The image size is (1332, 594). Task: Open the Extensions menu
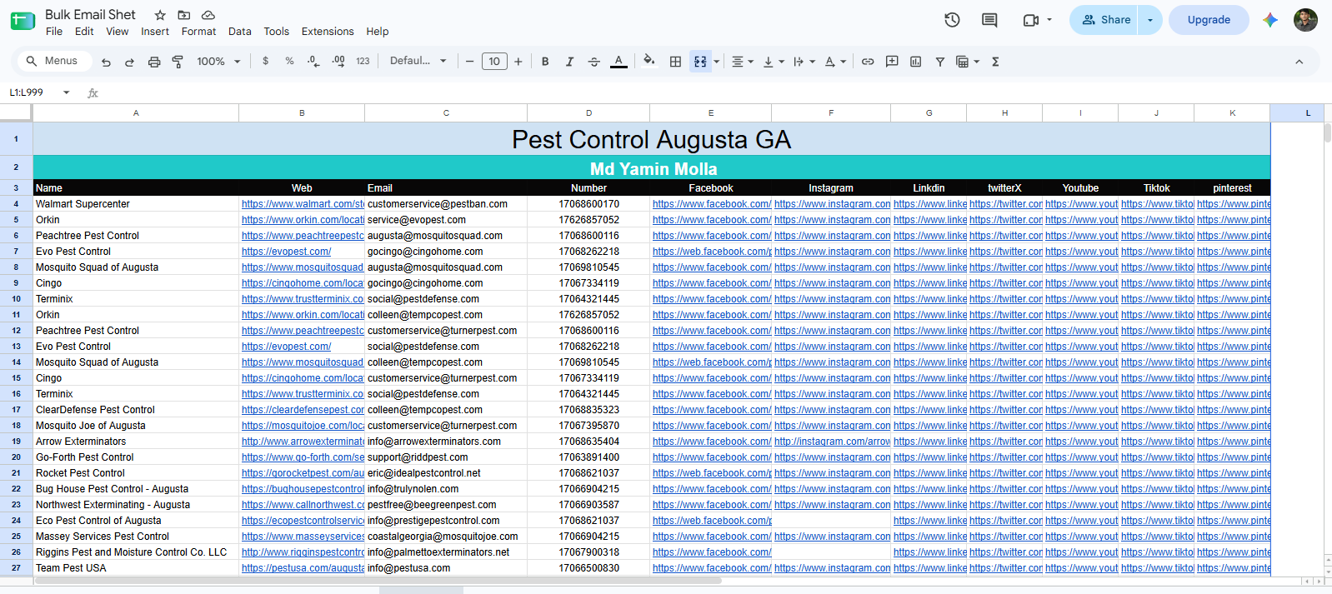(328, 32)
